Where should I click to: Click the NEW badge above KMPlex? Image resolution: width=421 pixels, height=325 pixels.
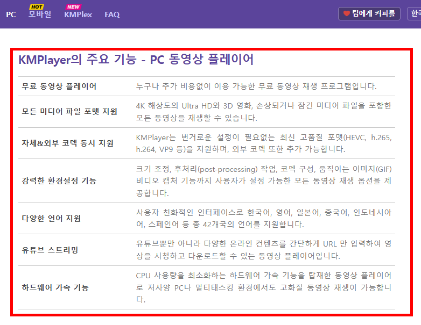73,7
